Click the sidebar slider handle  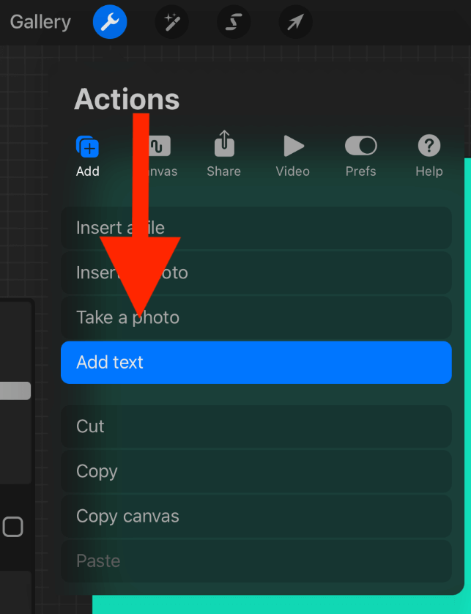[x=15, y=391]
